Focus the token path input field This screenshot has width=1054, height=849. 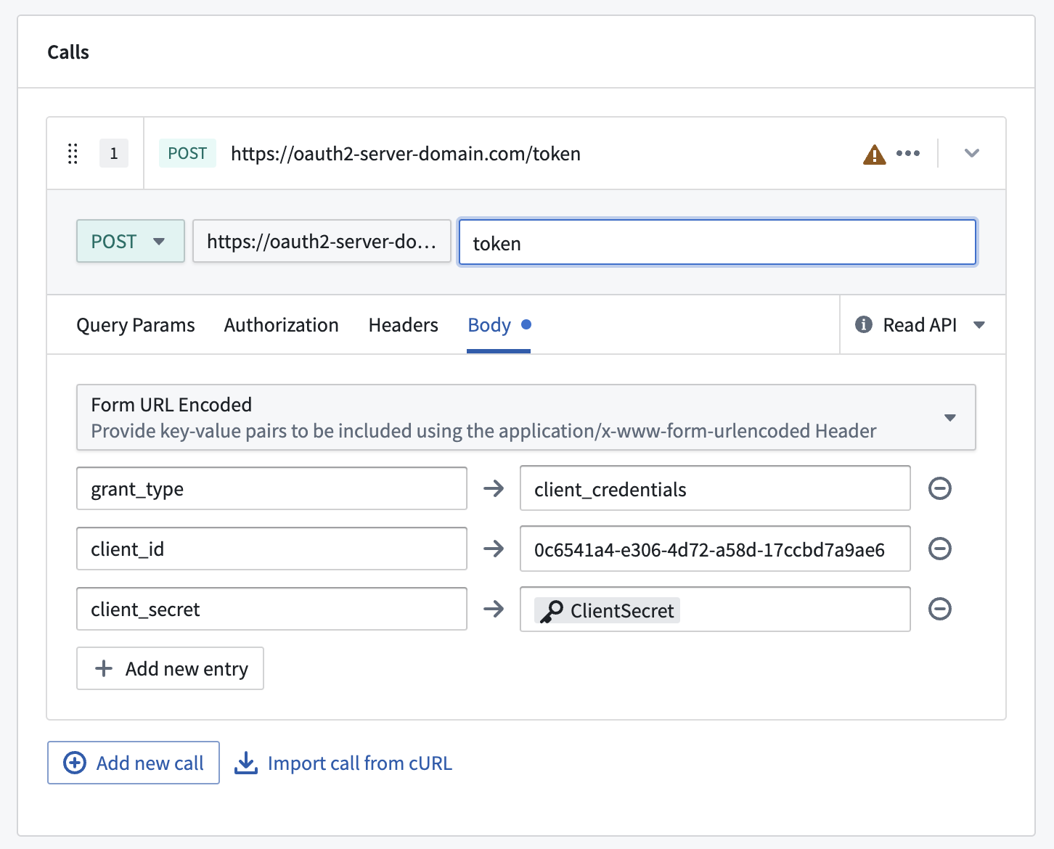[x=717, y=242]
